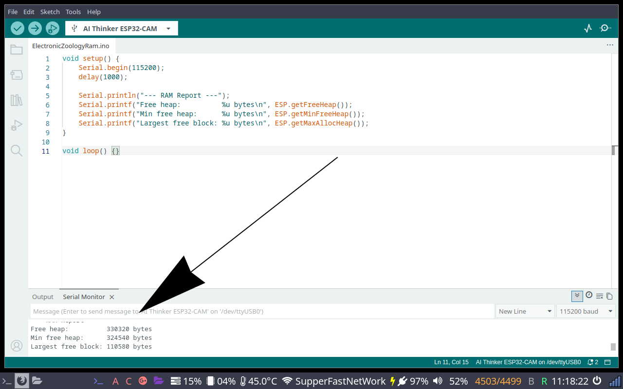This screenshot has width=623, height=389.
Task: Open the editor tab more-actions ellipsis
Action: (x=610, y=45)
